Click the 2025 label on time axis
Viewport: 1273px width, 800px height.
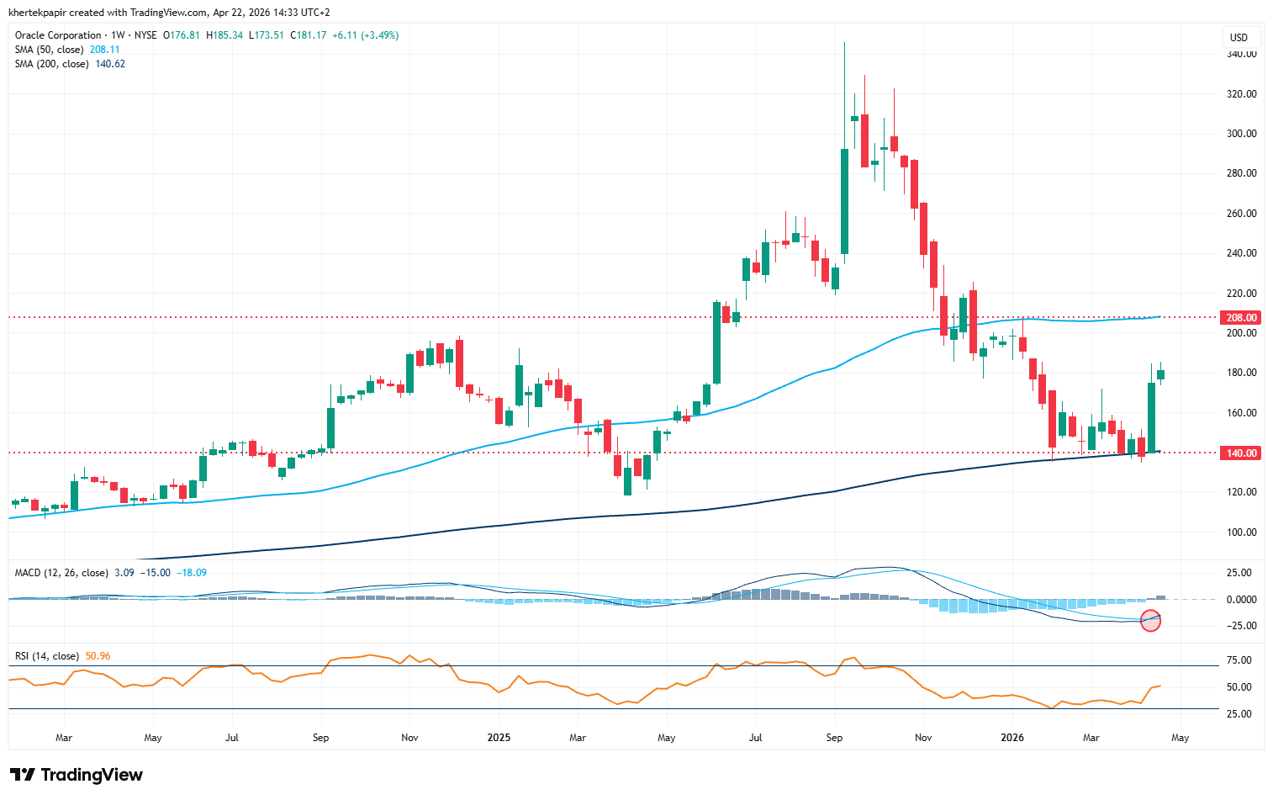pyautogui.click(x=499, y=738)
